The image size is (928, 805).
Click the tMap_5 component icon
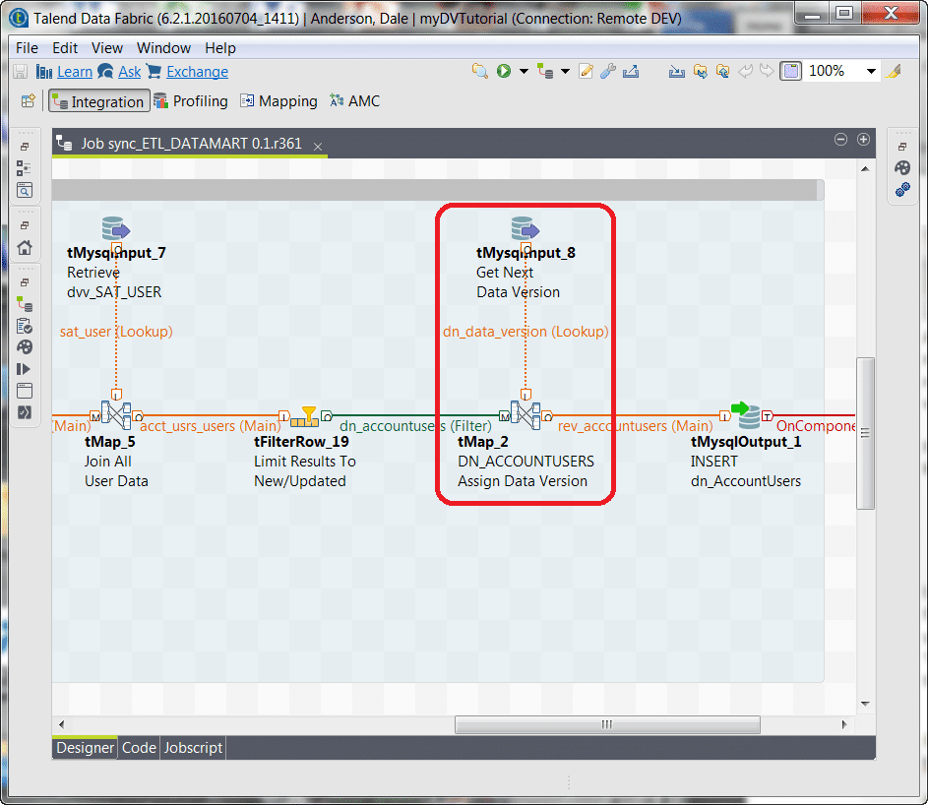(116, 415)
